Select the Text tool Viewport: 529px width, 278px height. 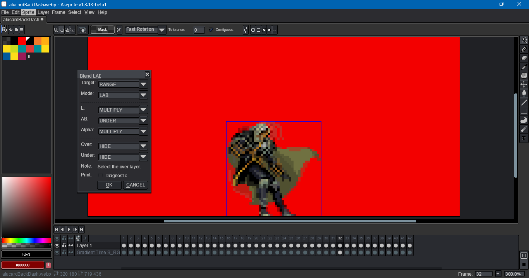click(524, 138)
